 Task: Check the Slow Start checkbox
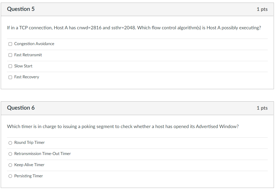point(10,66)
